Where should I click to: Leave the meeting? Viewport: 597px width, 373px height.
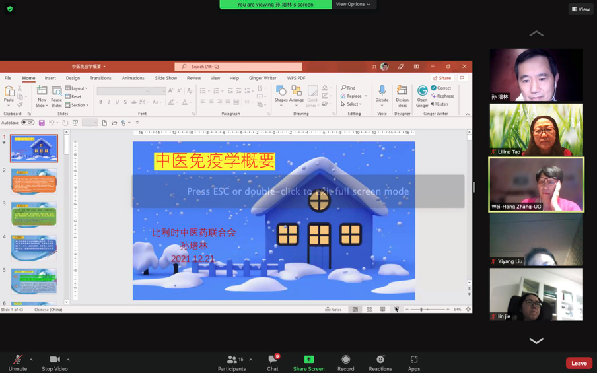579,363
